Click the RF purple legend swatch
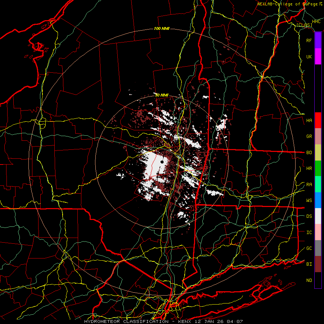 (318, 40)
